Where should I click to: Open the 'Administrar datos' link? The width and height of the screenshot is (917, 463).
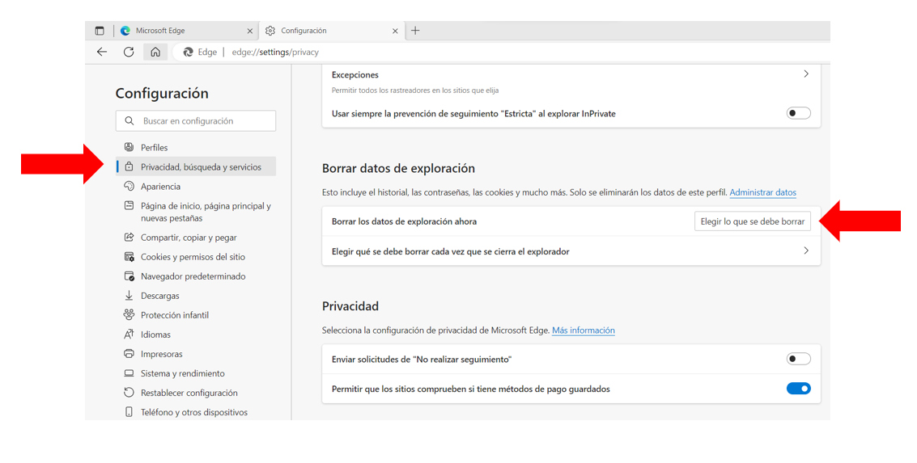(762, 192)
